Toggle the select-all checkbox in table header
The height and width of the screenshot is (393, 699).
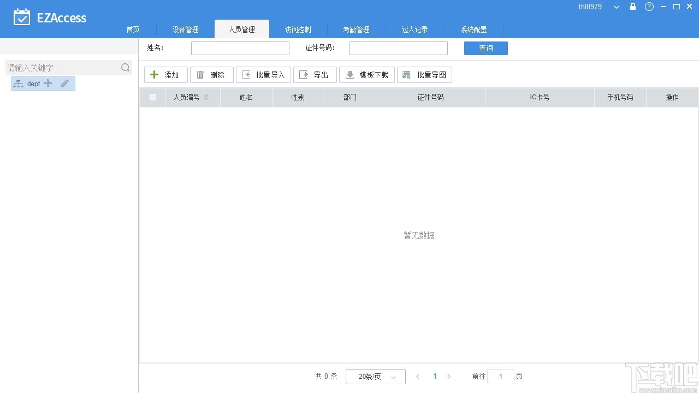click(x=153, y=97)
